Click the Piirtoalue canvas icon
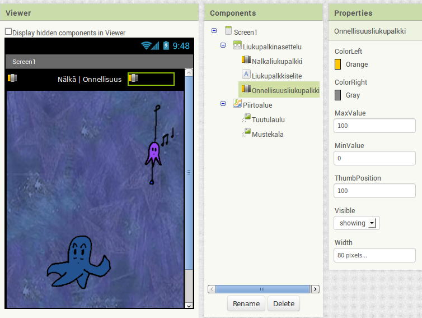 click(237, 103)
